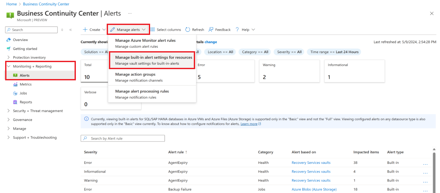Open the Help dropdown menu
440x193 pixels.
tap(245, 30)
